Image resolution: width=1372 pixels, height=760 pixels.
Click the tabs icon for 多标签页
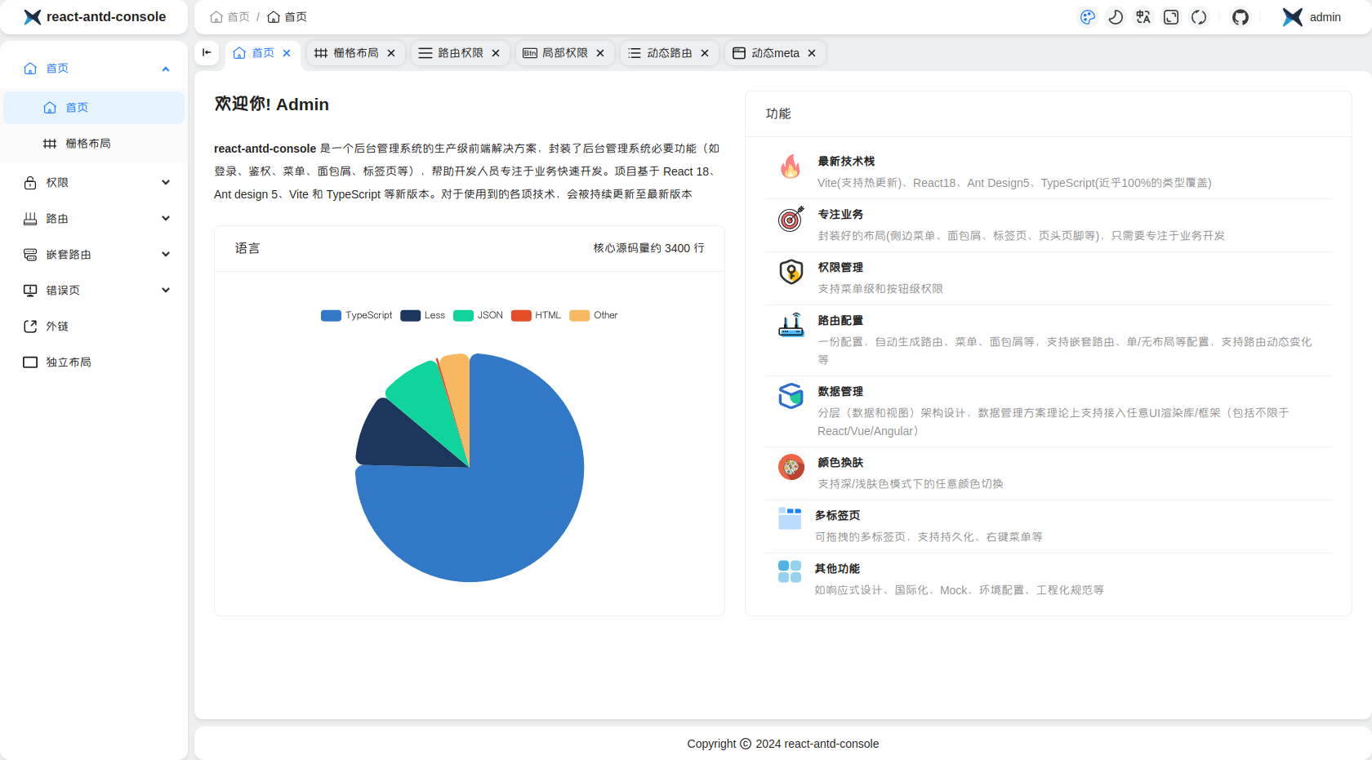point(790,518)
